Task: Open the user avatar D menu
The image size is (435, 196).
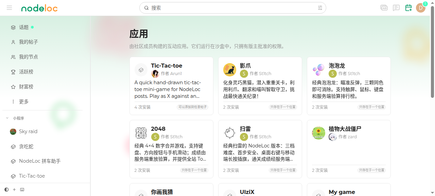Action: coord(421,8)
